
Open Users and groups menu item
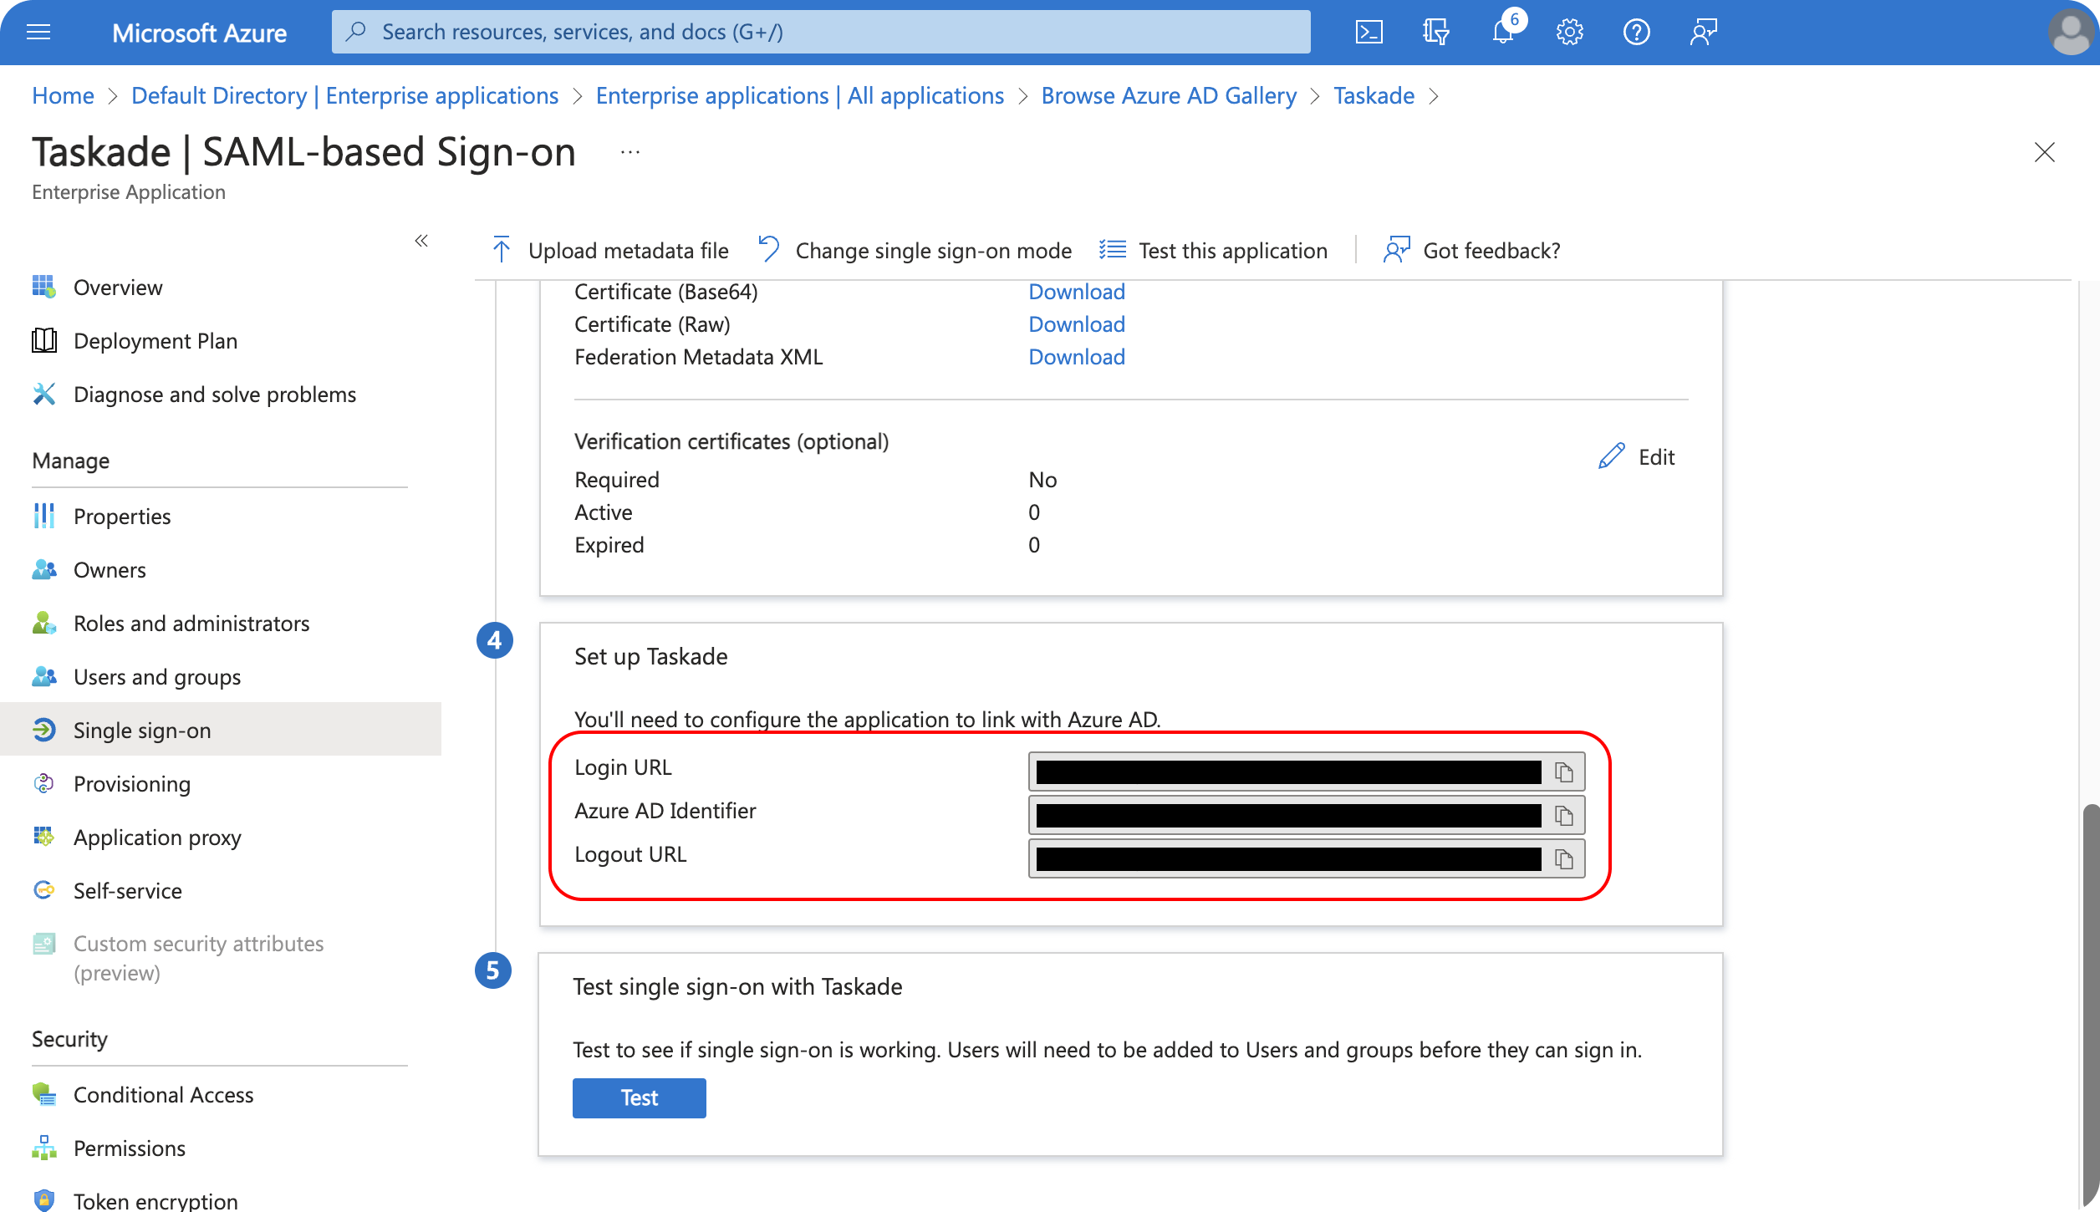coord(157,677)
